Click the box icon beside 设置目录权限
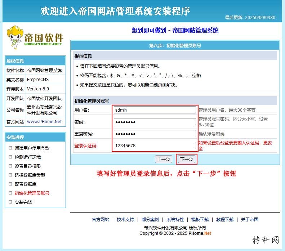Screen dimensions: 285x251 point(10,166)
